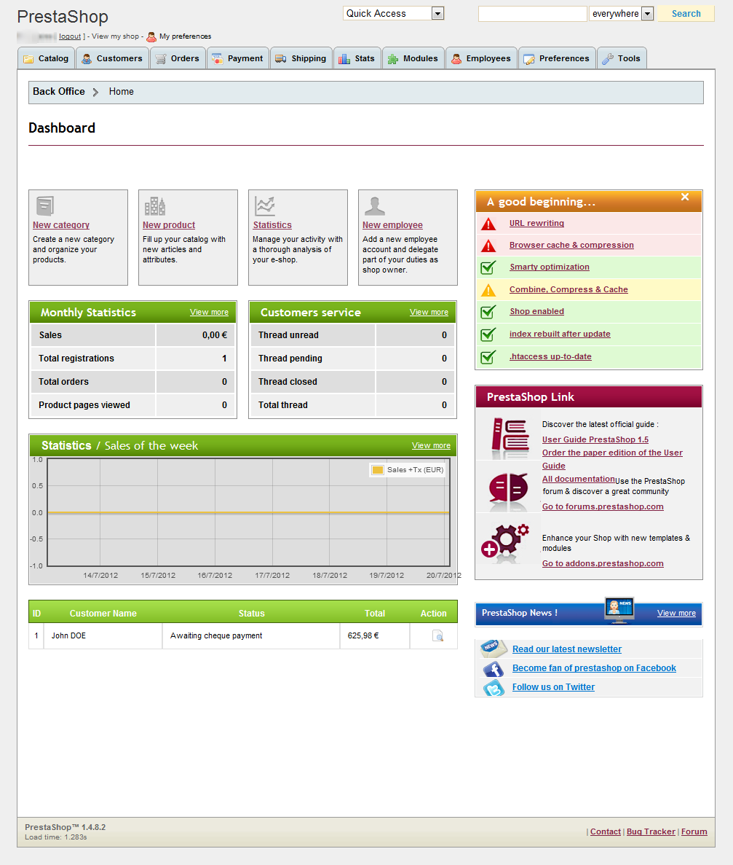Click the My preferences user icon
The height and width of the screenshot is (865, 733).
pyautogui.click(x=151, y=37)
